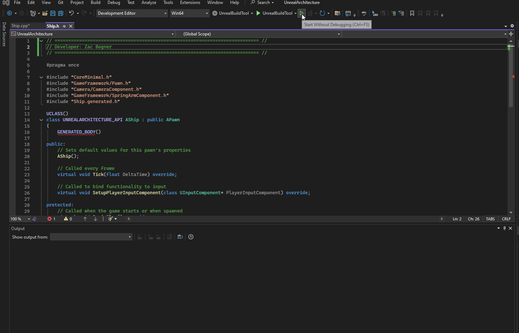
Task: Click the UnrealBuildTool run button
Action: 258,13
